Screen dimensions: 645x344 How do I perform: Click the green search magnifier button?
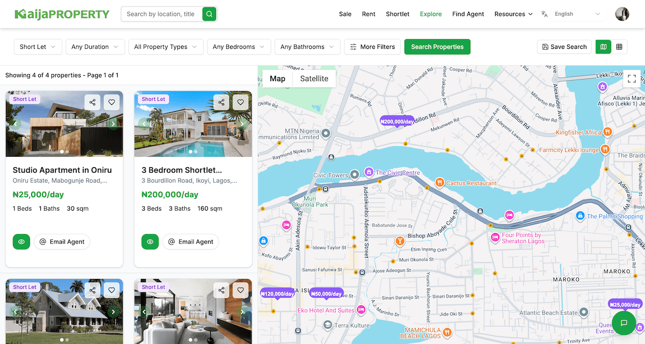(209, 14)
